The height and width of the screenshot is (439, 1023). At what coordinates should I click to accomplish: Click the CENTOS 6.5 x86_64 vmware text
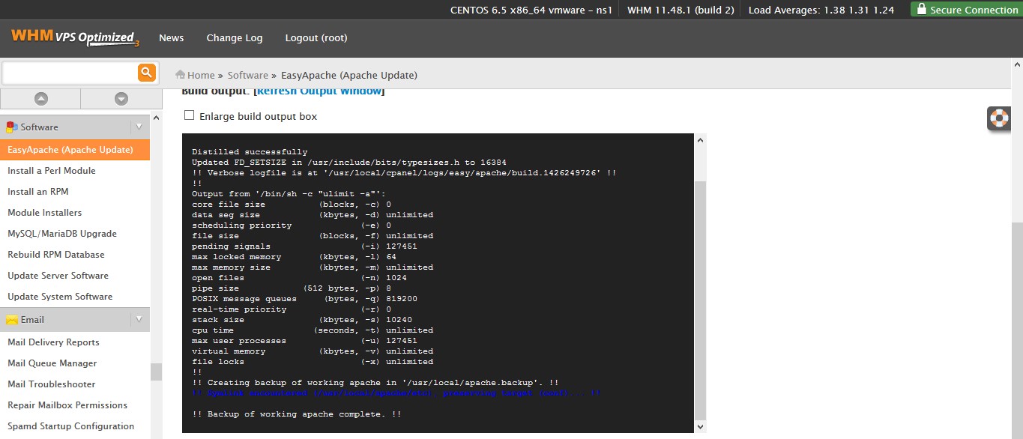(x=531, y=10)
